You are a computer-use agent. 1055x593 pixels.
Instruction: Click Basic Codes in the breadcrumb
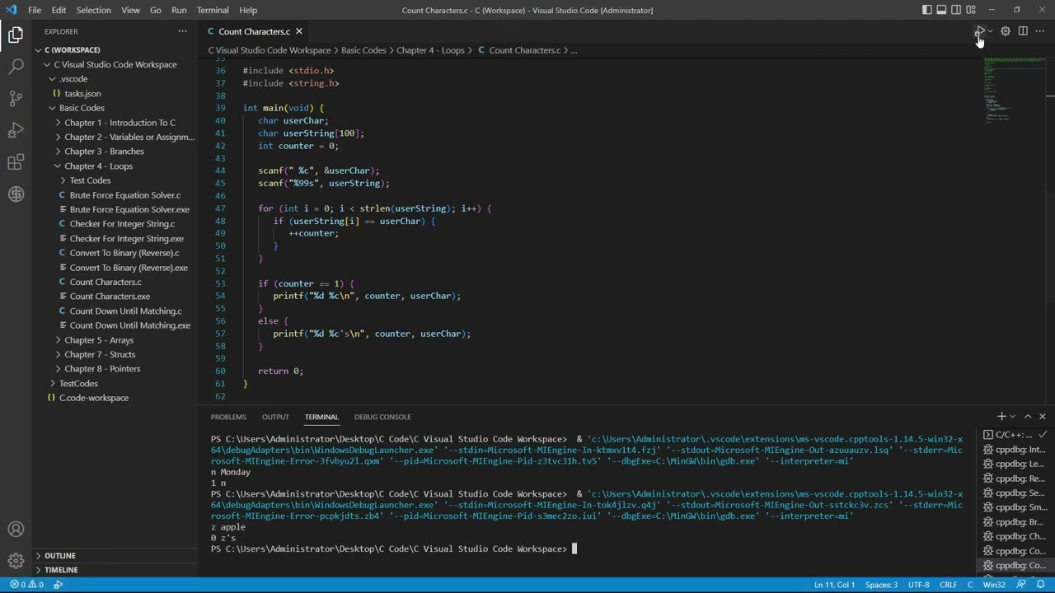(363, 50)
